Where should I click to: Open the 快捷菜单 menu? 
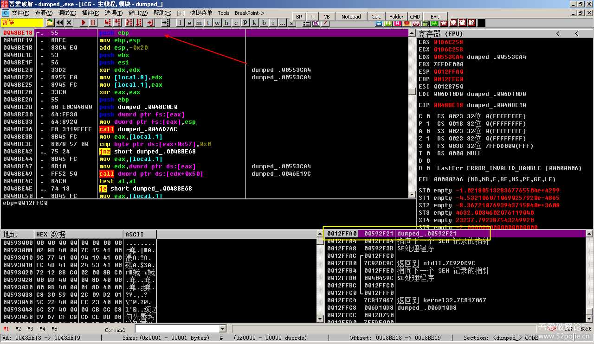(201, 13)
